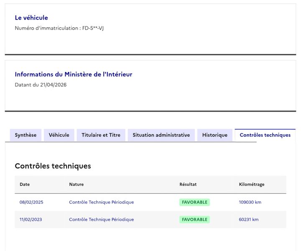This screenshot has width=301, height=251.
Task: Click the Résultat column header
Action: [x=188, y=184]
